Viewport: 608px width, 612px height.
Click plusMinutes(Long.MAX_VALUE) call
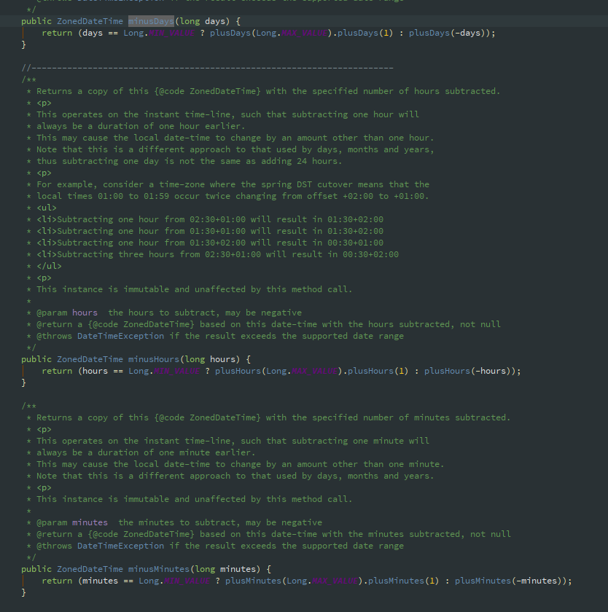click(x=294, y=581)
